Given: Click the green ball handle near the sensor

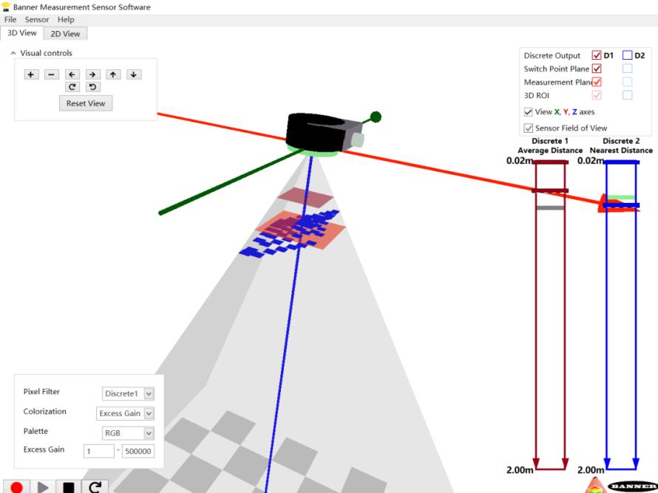Looking at the screenshot, I should click(376, 117).
